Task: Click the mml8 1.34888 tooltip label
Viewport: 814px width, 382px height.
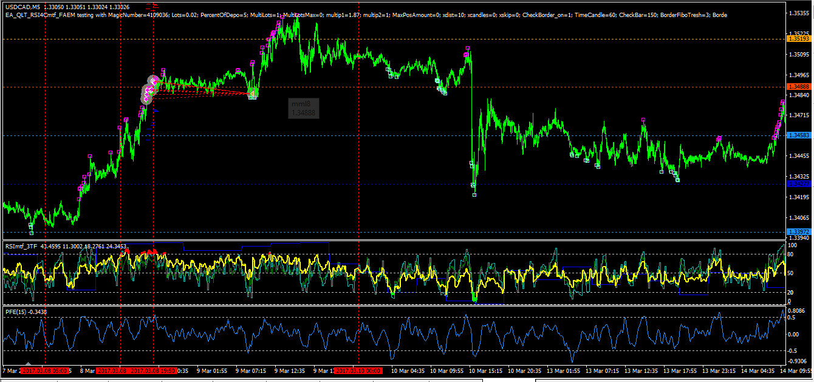Action: coord(303,108)
